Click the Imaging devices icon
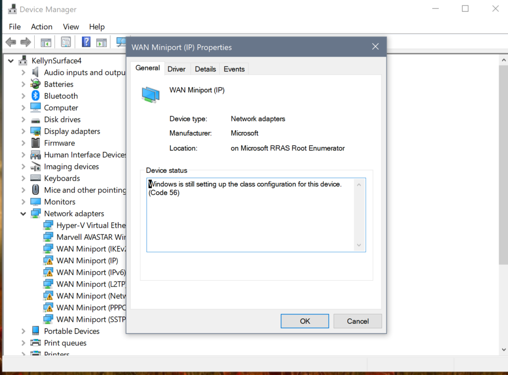Viewport: 508px width, 375px height. tap(35, 167)
